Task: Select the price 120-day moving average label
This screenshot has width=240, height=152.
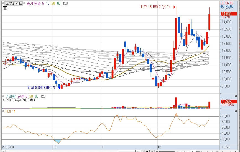Action: pyautogui.click(x=65, y=3)
